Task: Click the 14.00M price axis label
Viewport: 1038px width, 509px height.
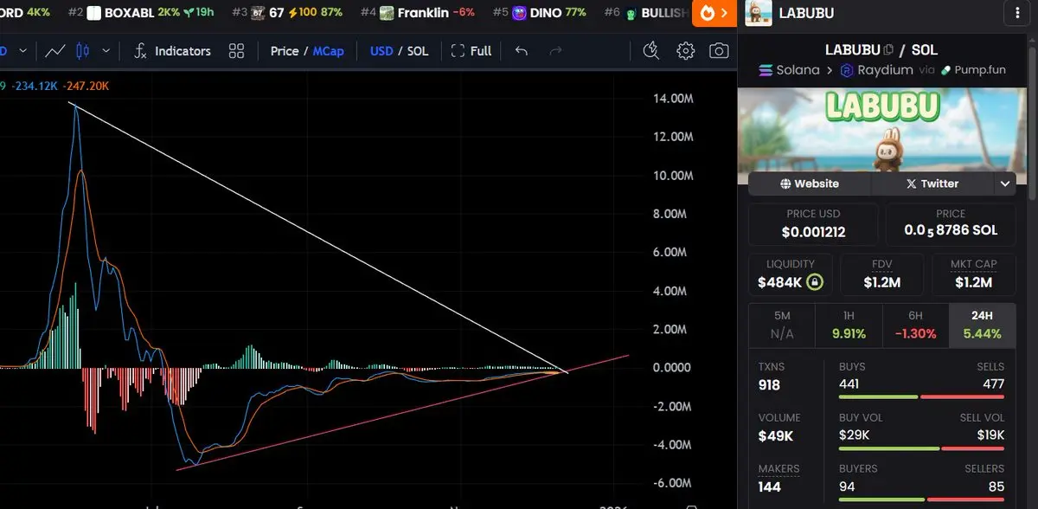Action: point(674,99)
